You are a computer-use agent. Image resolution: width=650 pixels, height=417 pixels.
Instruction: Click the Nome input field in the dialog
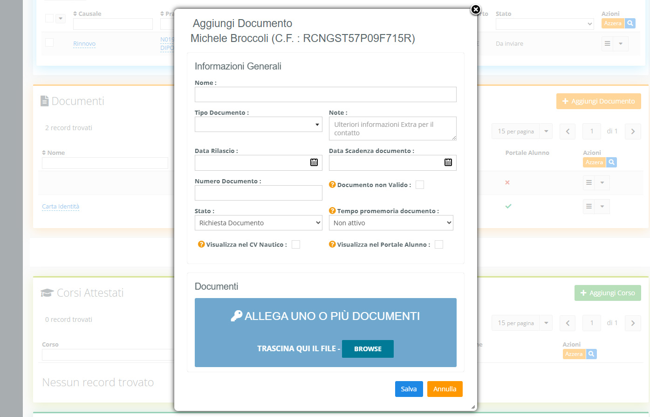326,94
